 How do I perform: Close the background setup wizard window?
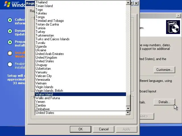tap(179, 16)
